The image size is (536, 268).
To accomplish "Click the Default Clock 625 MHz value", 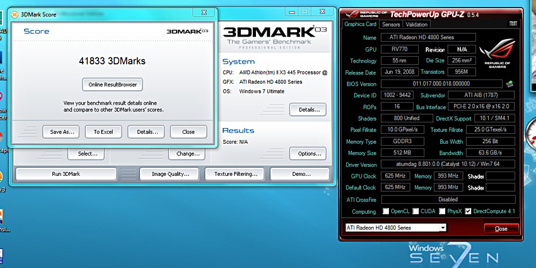I will pos(395,187).
